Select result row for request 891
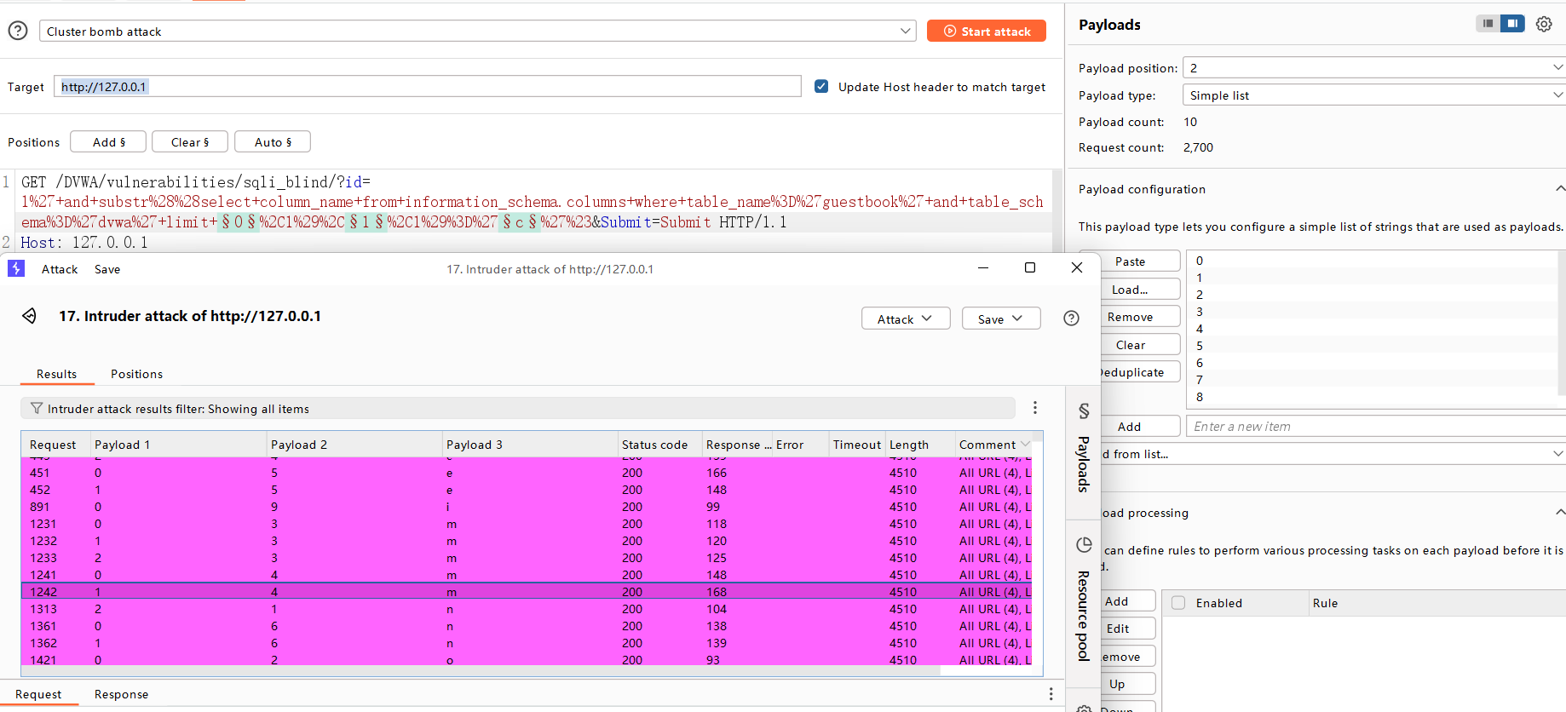1566x712 pixels. tap(526, 506)
